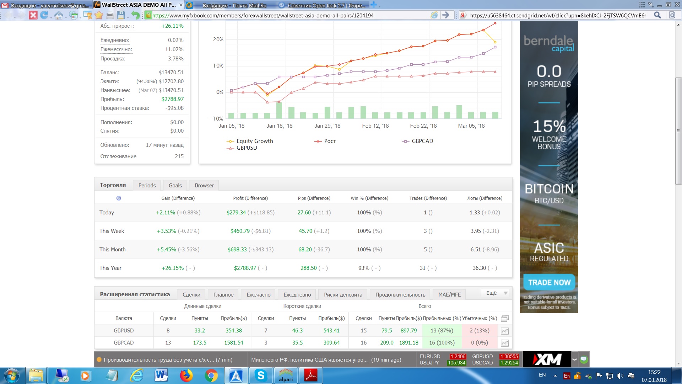Screen dimensions: 682x384
Task: Open the tab grid overview icon
Action: (x=642, y=5)
